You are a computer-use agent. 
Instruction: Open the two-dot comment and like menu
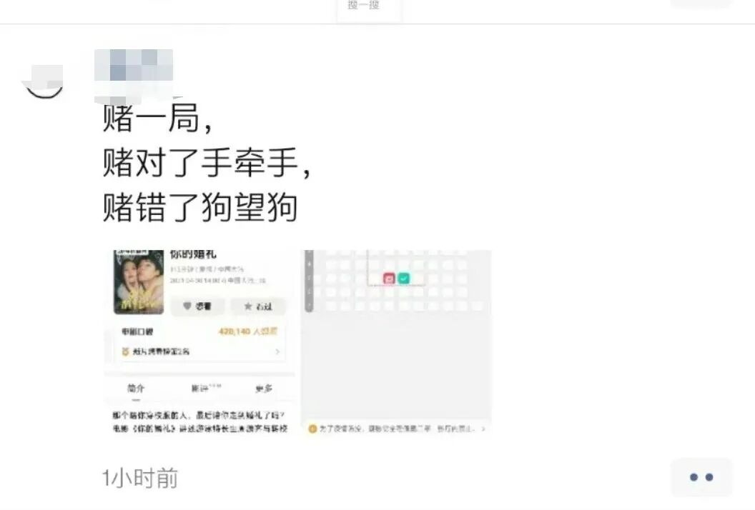point(701,477)
